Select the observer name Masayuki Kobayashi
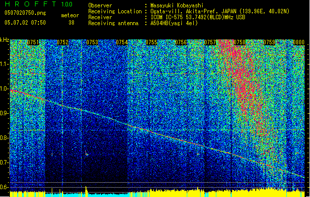 [177, 5]
